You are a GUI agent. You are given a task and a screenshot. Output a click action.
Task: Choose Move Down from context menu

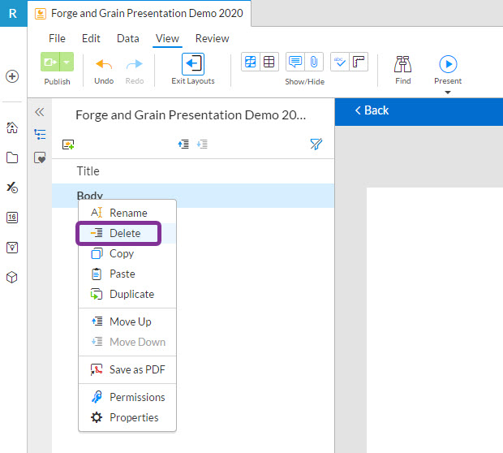tap(127, 342)
